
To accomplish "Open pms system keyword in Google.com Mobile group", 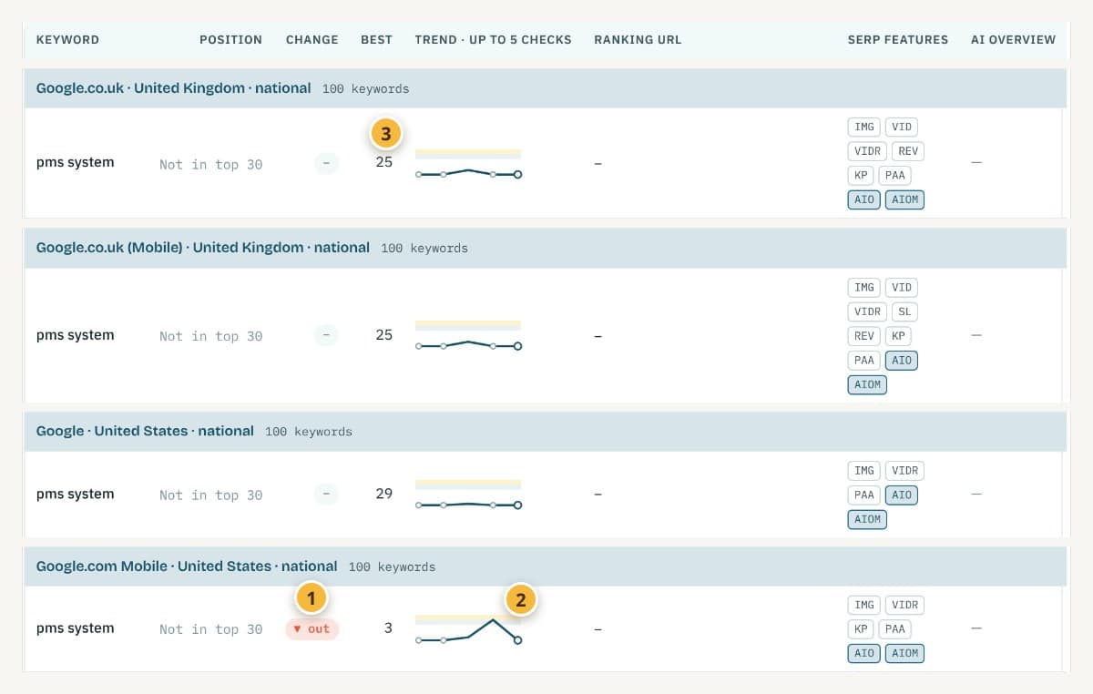I will (x=75, y=628).
